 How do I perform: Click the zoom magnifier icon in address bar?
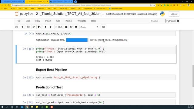151,5
